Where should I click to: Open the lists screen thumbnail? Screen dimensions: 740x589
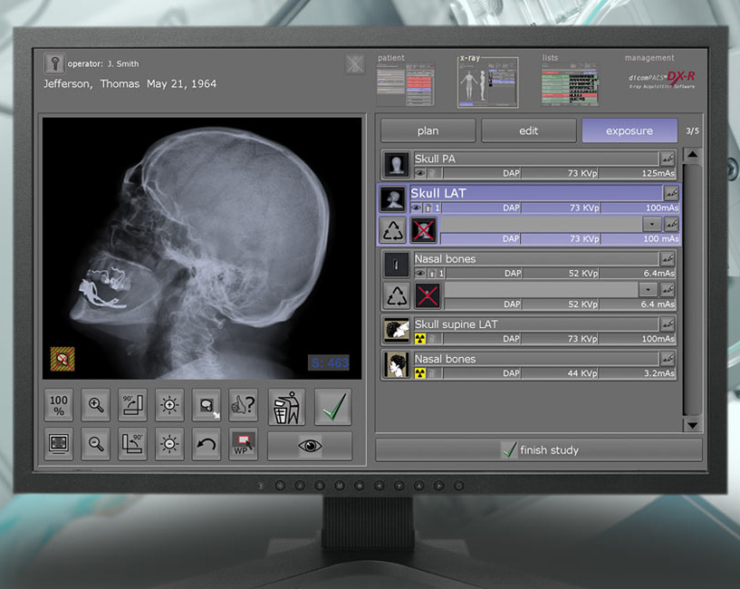click(570, 83)
